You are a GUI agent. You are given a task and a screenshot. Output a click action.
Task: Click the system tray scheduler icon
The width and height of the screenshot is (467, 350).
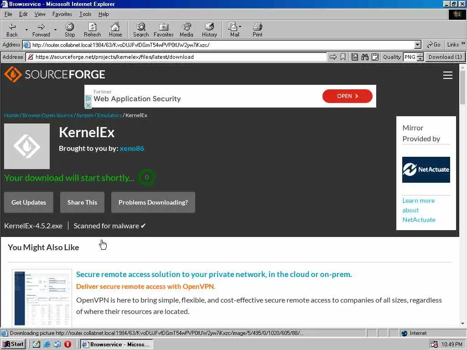click(x=434, y=345)
